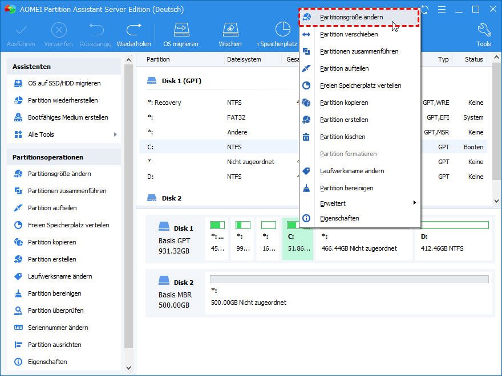Click Partition bereinigen sidebar broom icon
This screenshot has width=502, height=376.
click(18, 293)
